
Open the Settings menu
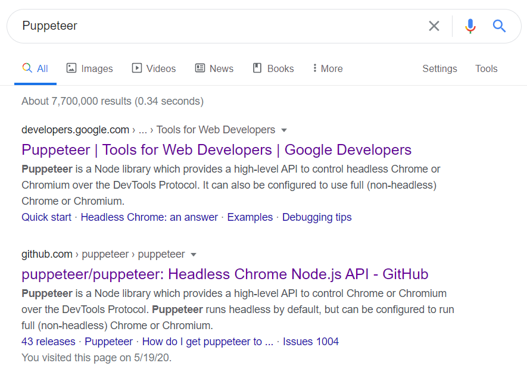point(439,68)
